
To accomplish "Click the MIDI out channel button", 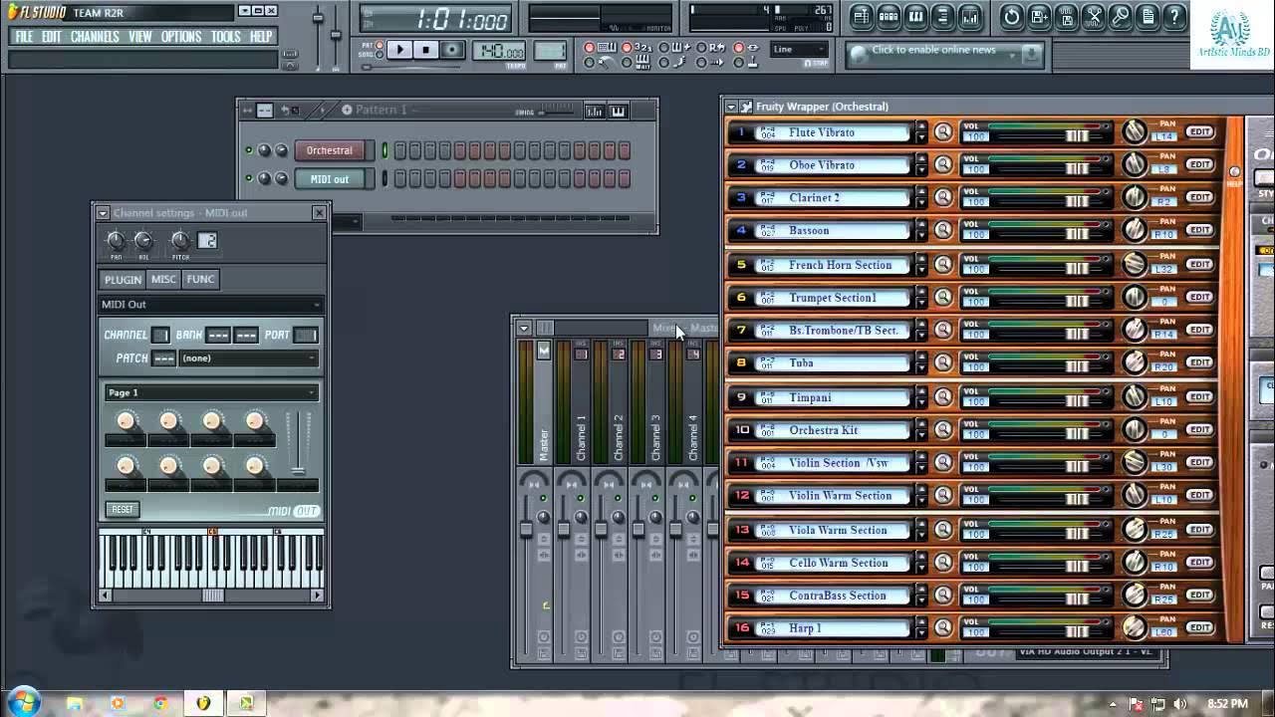I will point(330,178).
